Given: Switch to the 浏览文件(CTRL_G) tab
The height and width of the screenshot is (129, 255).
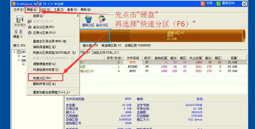Looking at the screenshot, I should (105, 53).
